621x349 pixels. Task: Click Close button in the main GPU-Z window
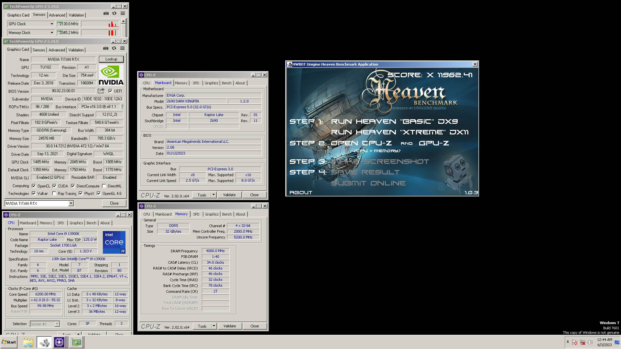coord(114,203)
